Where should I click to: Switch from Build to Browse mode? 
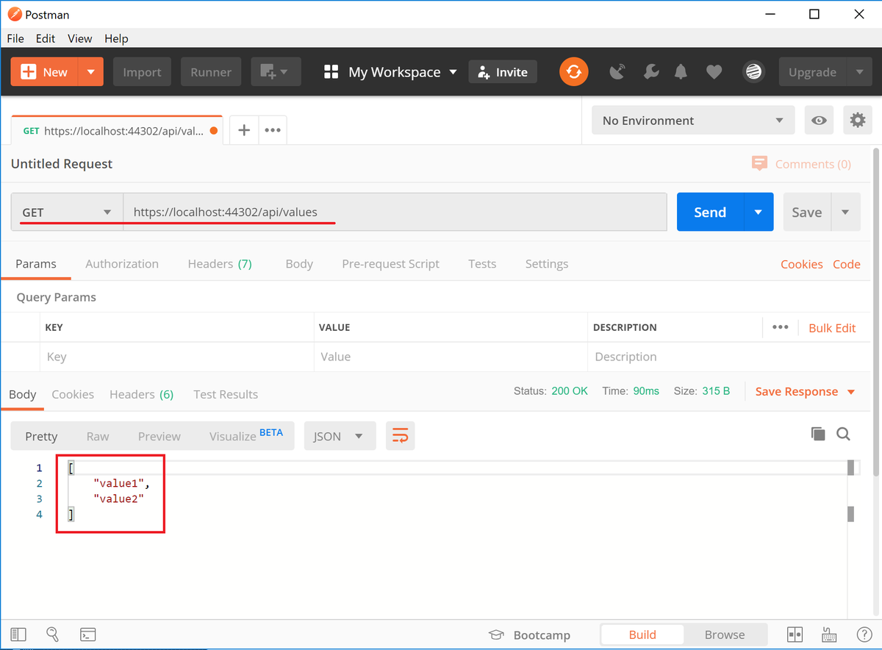[x=725, y=634]
